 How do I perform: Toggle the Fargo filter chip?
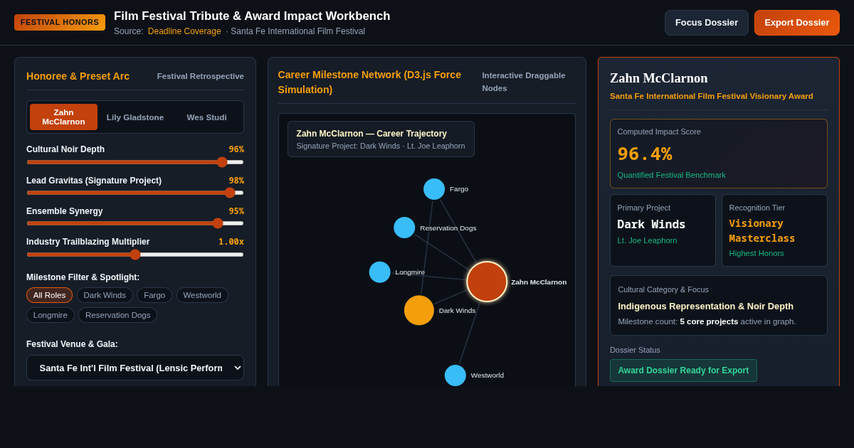tap(154, 295)
